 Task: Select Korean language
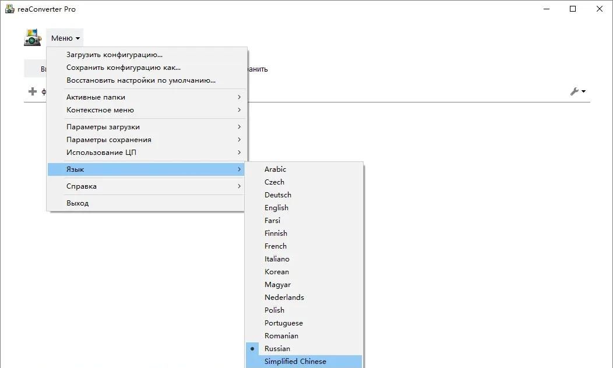click(x=304, y=272)
